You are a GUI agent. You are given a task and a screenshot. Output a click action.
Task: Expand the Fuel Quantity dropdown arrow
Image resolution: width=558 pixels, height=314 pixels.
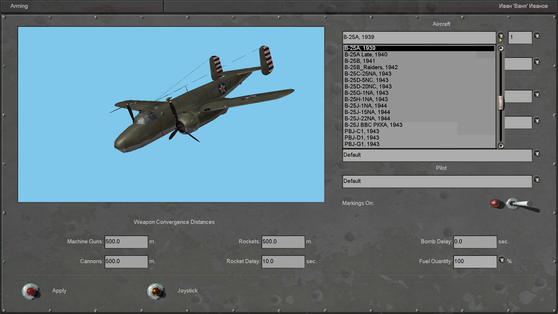tap(502, 260)
